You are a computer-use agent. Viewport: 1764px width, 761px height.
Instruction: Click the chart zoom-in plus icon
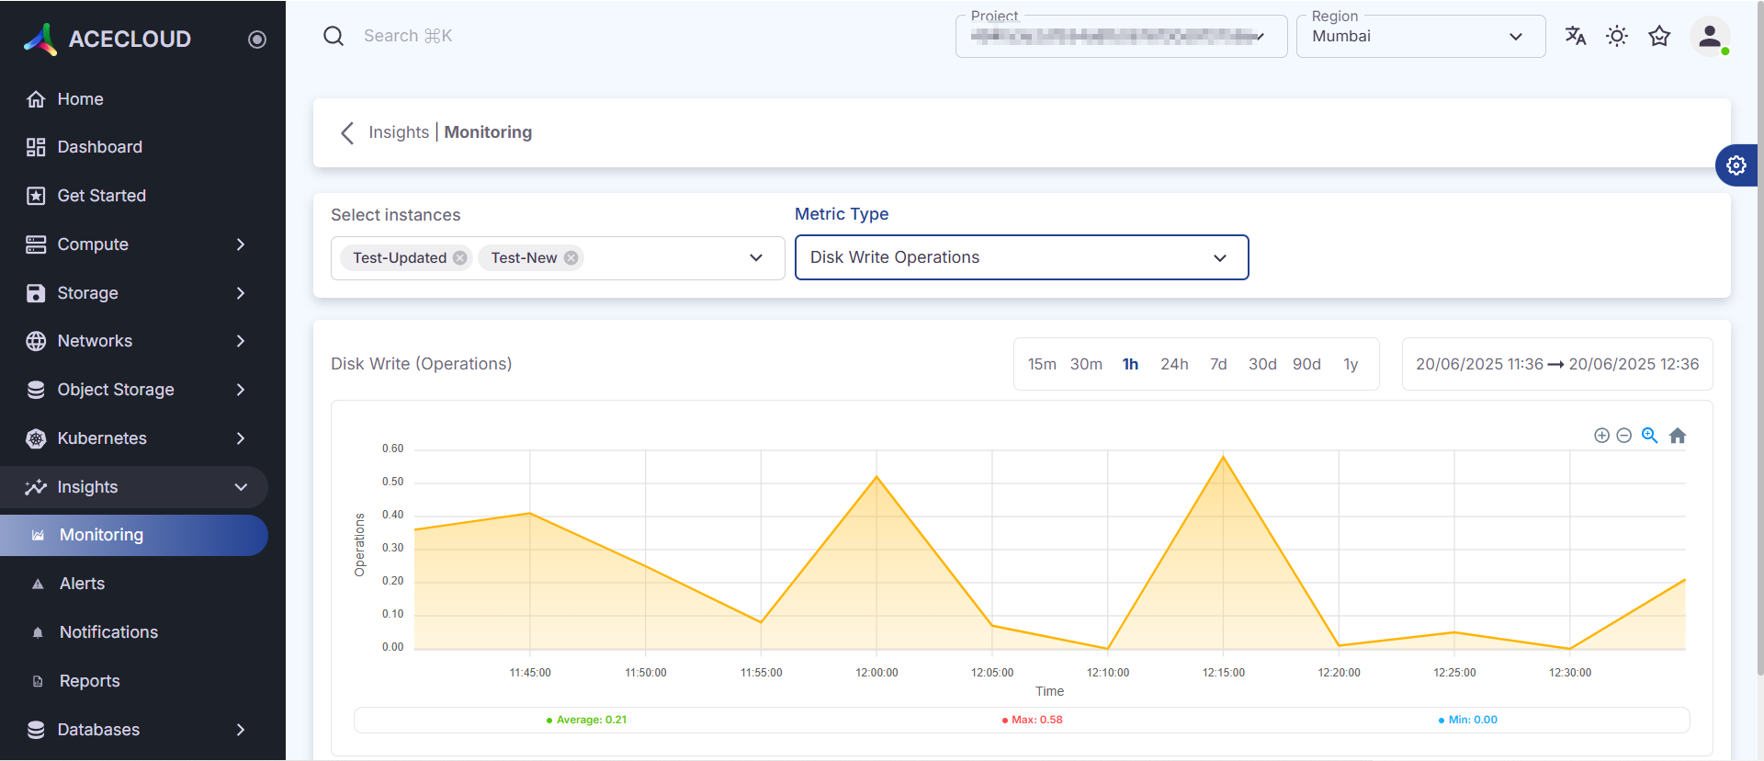[x=1601, y=436]
